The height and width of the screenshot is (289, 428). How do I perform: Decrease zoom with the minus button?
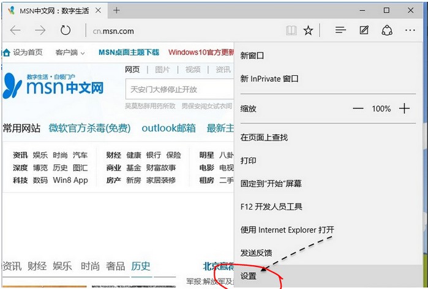pos(358,108)
